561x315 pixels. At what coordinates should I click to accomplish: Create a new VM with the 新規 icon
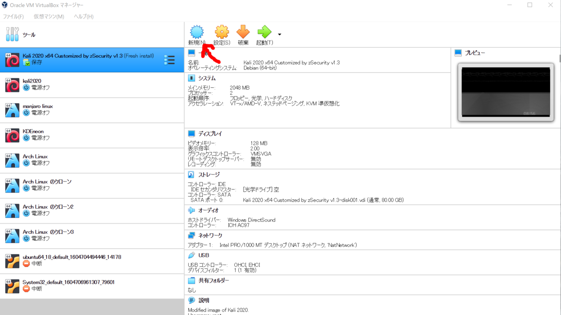[x=196, y=31]
